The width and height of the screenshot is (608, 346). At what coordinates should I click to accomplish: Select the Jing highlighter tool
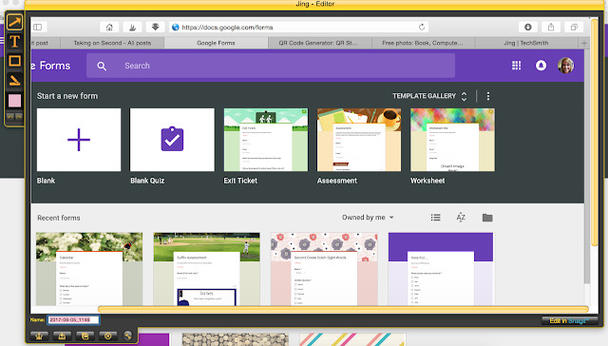[15, 81]
